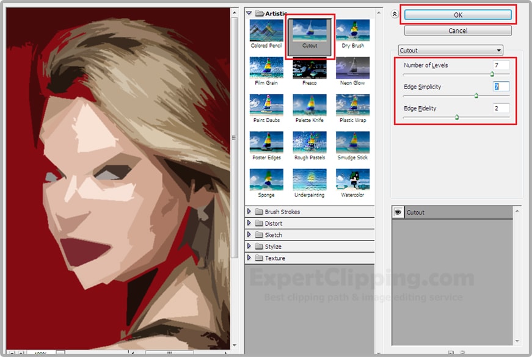Click OK to apply the filter
This screenshot has width=532, height=357.
(457, 15)
